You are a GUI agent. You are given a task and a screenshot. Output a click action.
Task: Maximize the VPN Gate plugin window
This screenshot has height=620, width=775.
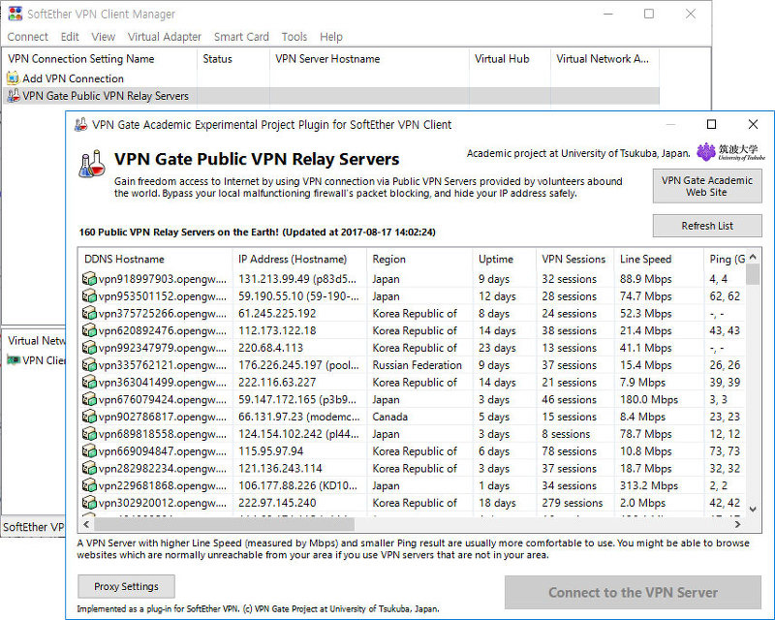(x=711, y=124)
